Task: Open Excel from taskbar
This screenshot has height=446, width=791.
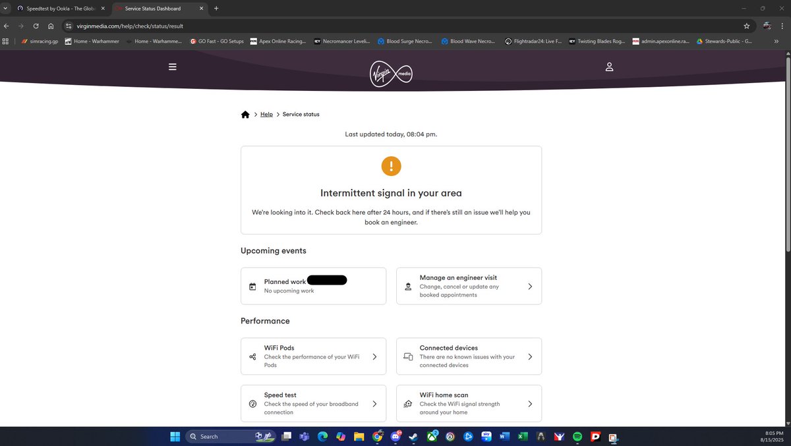Action: (x=523, y=436)
